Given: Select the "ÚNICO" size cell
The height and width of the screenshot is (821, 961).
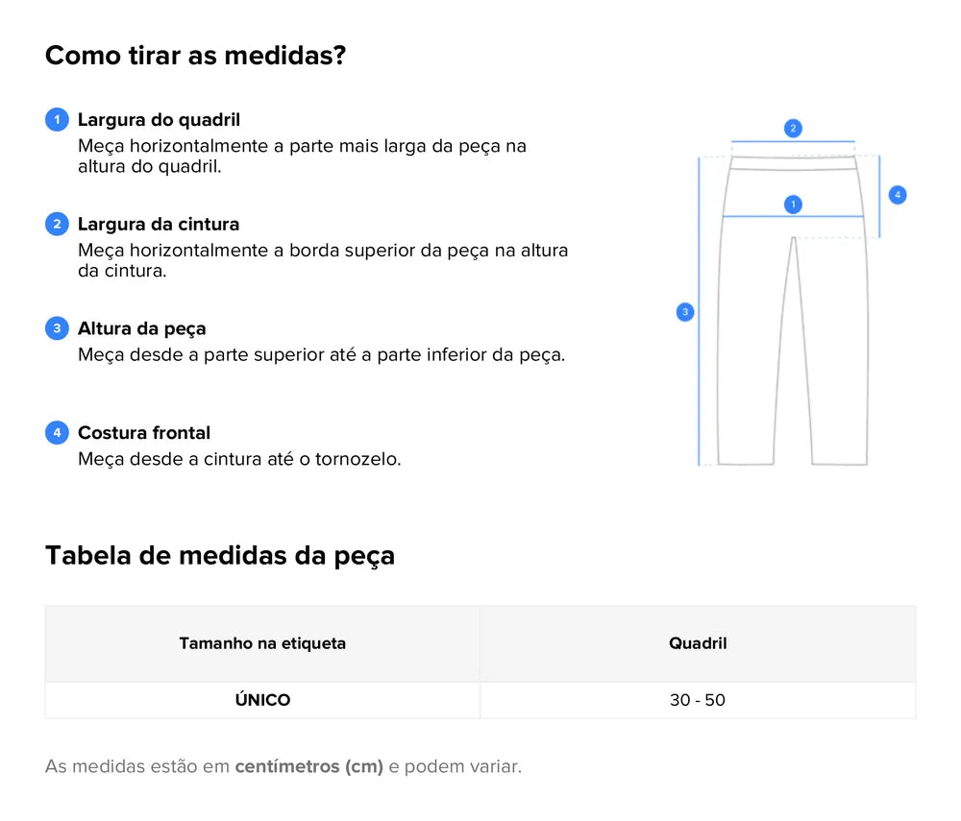Looking at the screenshot, I should (262, 700).
